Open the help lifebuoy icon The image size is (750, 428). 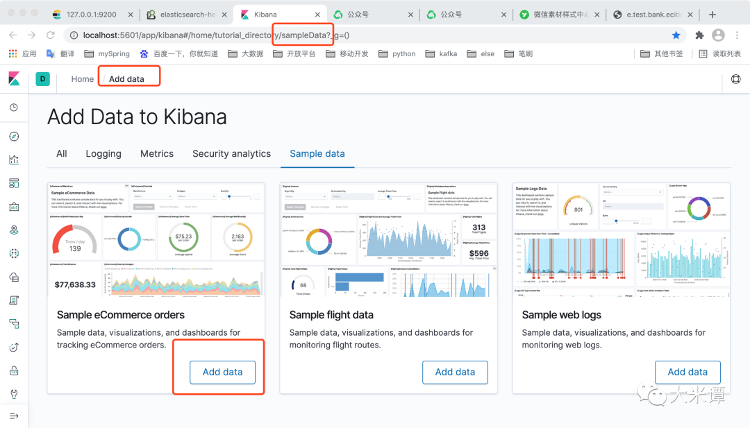[x=735, y=79]
